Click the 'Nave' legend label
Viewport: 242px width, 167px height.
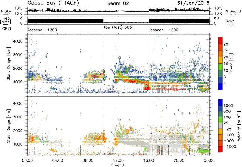coord(230,21)
